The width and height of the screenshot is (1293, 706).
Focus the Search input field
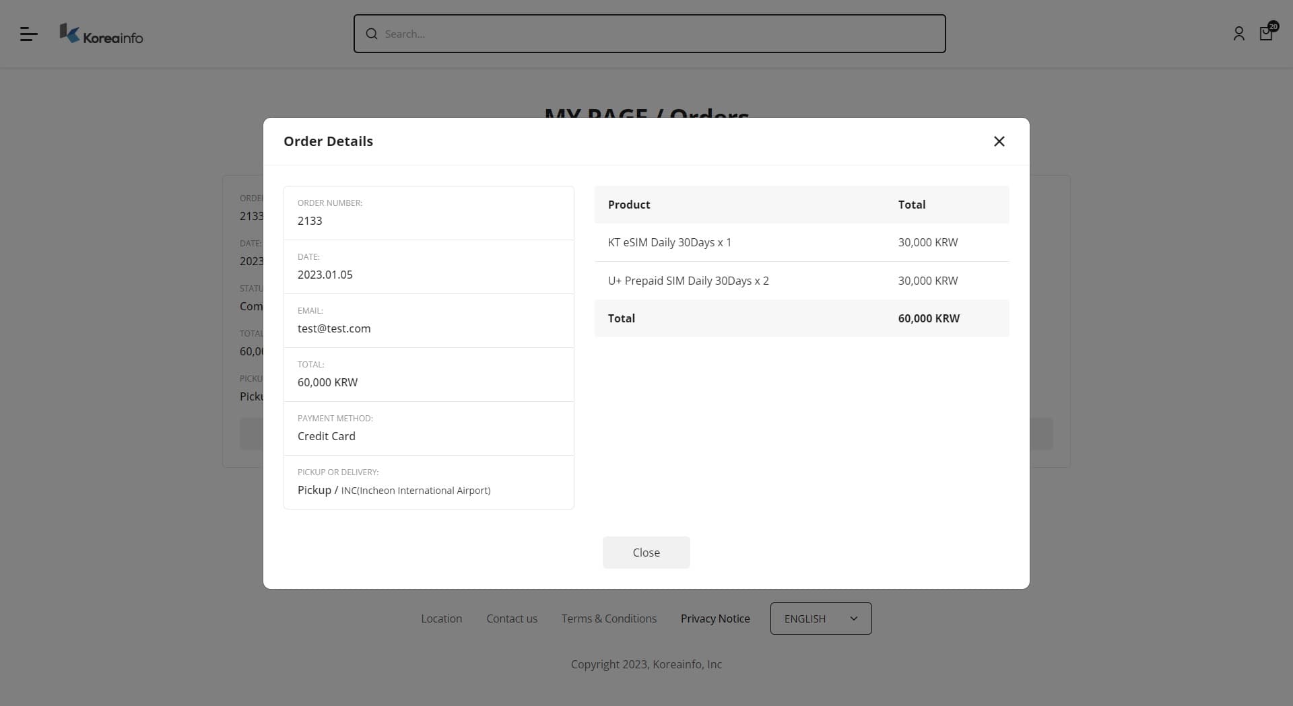coord(649,34)
